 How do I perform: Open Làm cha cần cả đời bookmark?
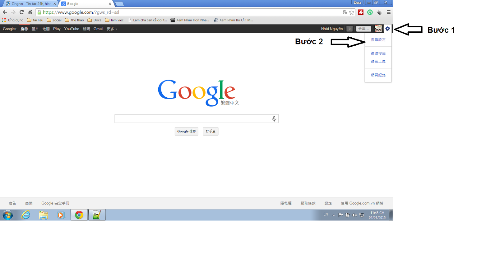click(x=147, y=20)
